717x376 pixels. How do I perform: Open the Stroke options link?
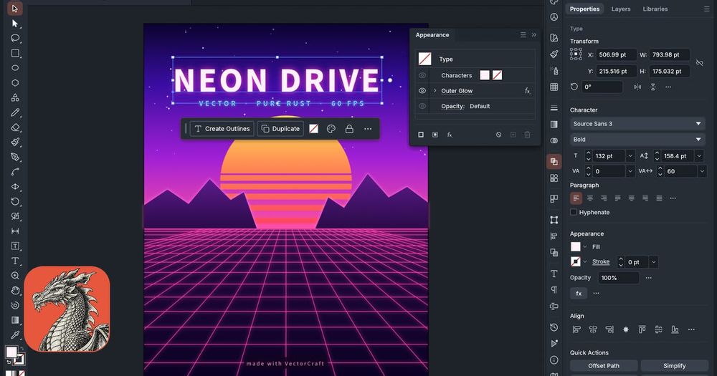pyautogui.click(x=601, y=262)
